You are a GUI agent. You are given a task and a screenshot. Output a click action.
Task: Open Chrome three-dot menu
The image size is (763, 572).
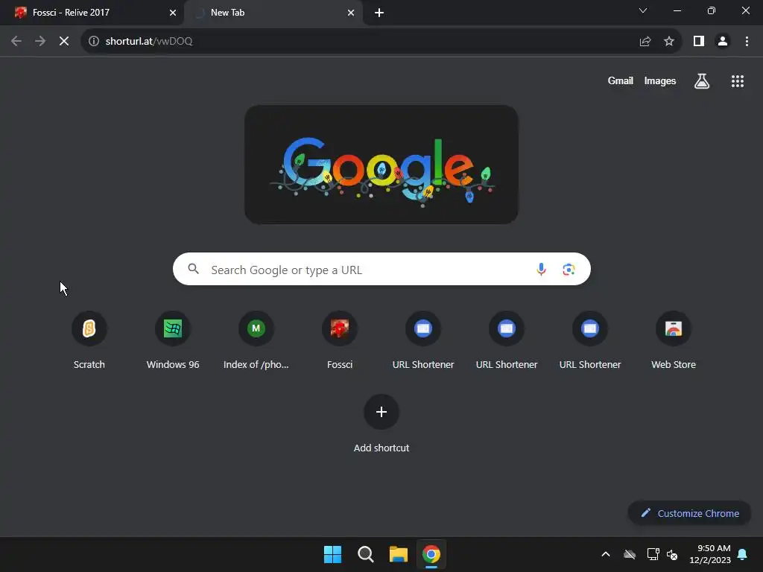747,42
